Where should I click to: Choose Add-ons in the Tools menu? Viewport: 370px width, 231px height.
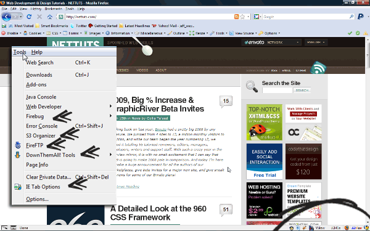coord(36,84)
